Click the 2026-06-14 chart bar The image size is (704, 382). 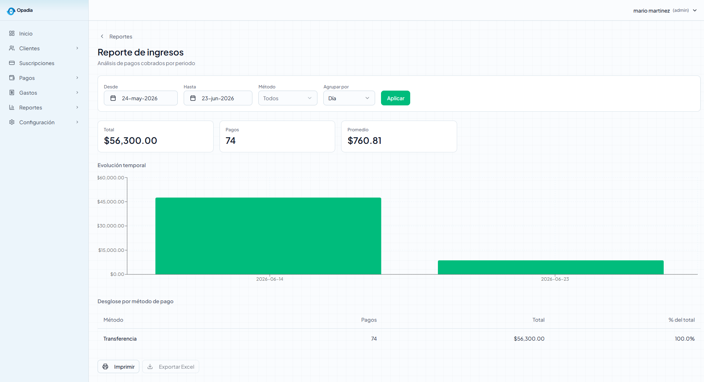[x=268, y=236]
